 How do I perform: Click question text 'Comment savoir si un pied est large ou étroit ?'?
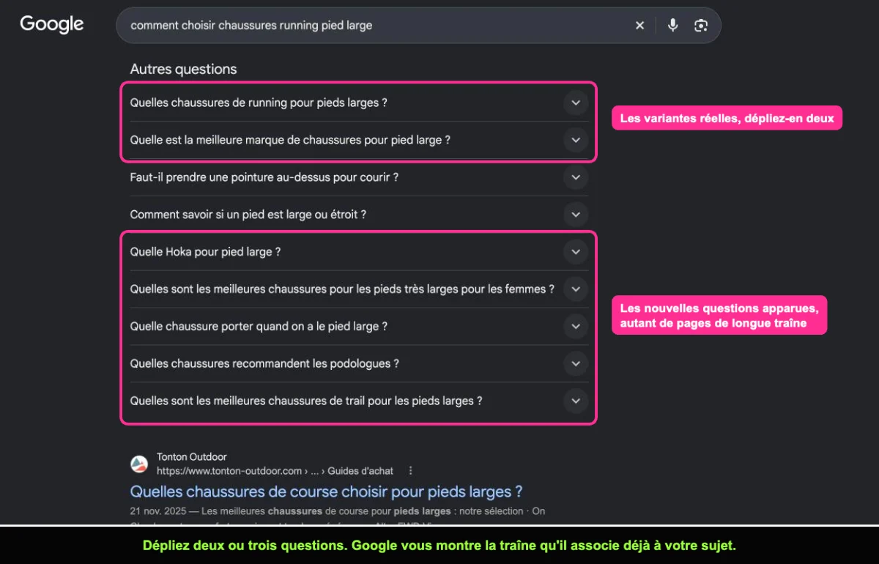tap(248, 215)
